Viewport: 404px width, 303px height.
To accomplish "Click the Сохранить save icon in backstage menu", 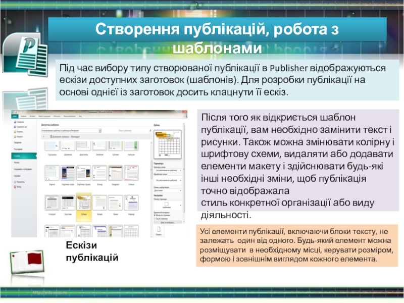I will (15, 122).
